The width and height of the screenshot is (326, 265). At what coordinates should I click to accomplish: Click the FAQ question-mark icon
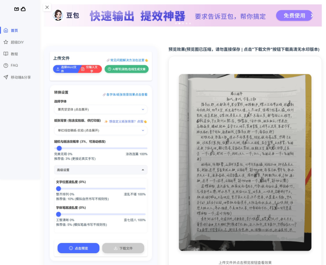6,65
